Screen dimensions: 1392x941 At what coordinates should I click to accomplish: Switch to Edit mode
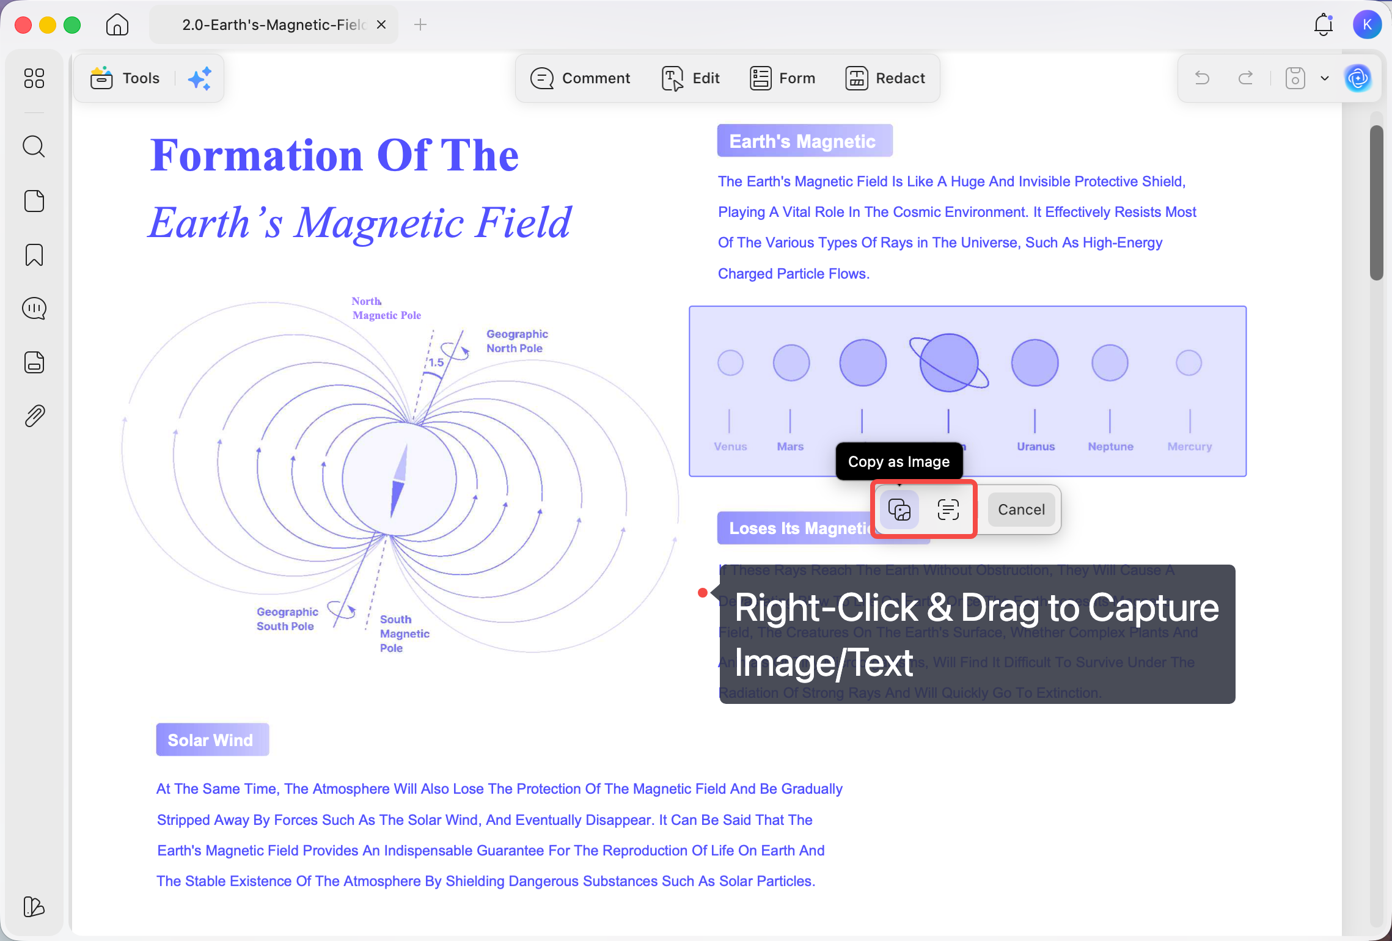(x=691, y=78)
